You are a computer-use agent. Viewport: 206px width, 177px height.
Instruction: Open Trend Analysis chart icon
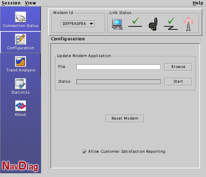[x=21, y=62]
